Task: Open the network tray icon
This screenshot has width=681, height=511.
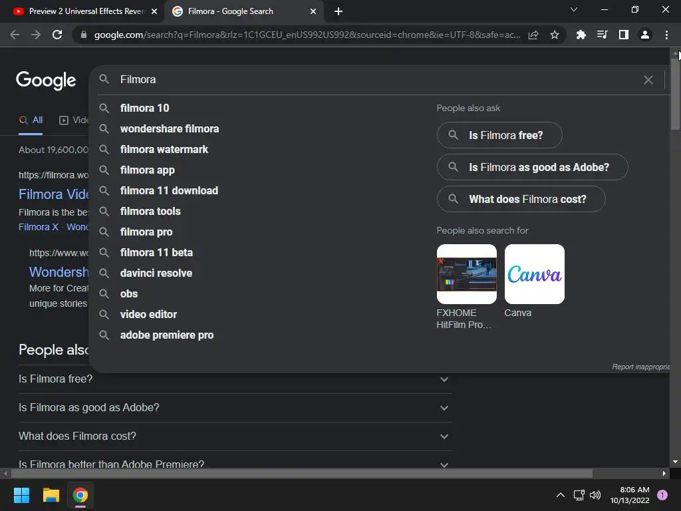Action: (x=579, y=495)
